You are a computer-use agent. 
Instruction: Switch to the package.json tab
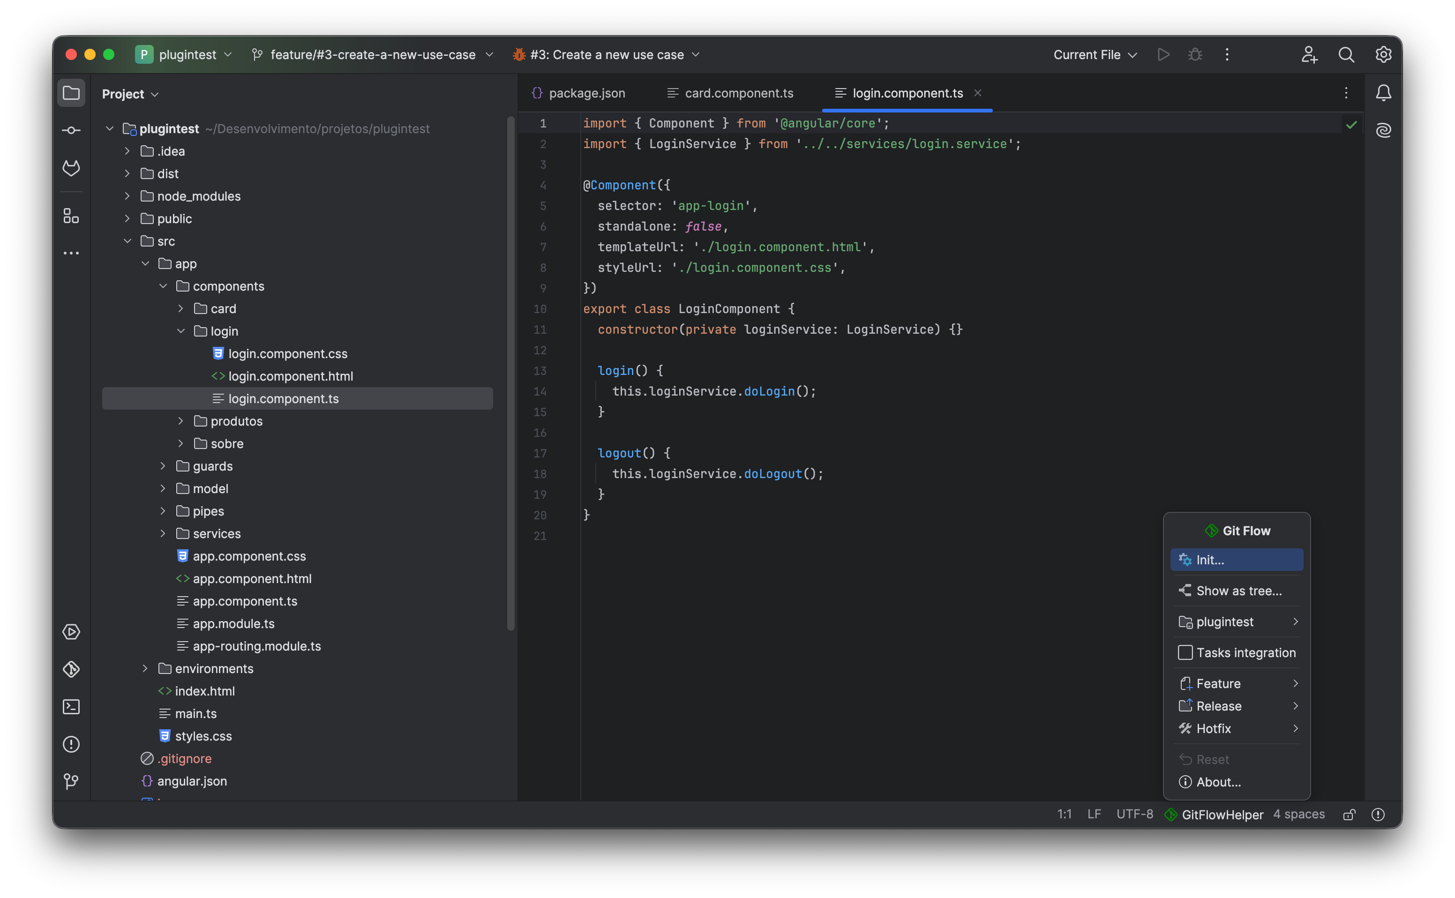(x=578, y=93)
